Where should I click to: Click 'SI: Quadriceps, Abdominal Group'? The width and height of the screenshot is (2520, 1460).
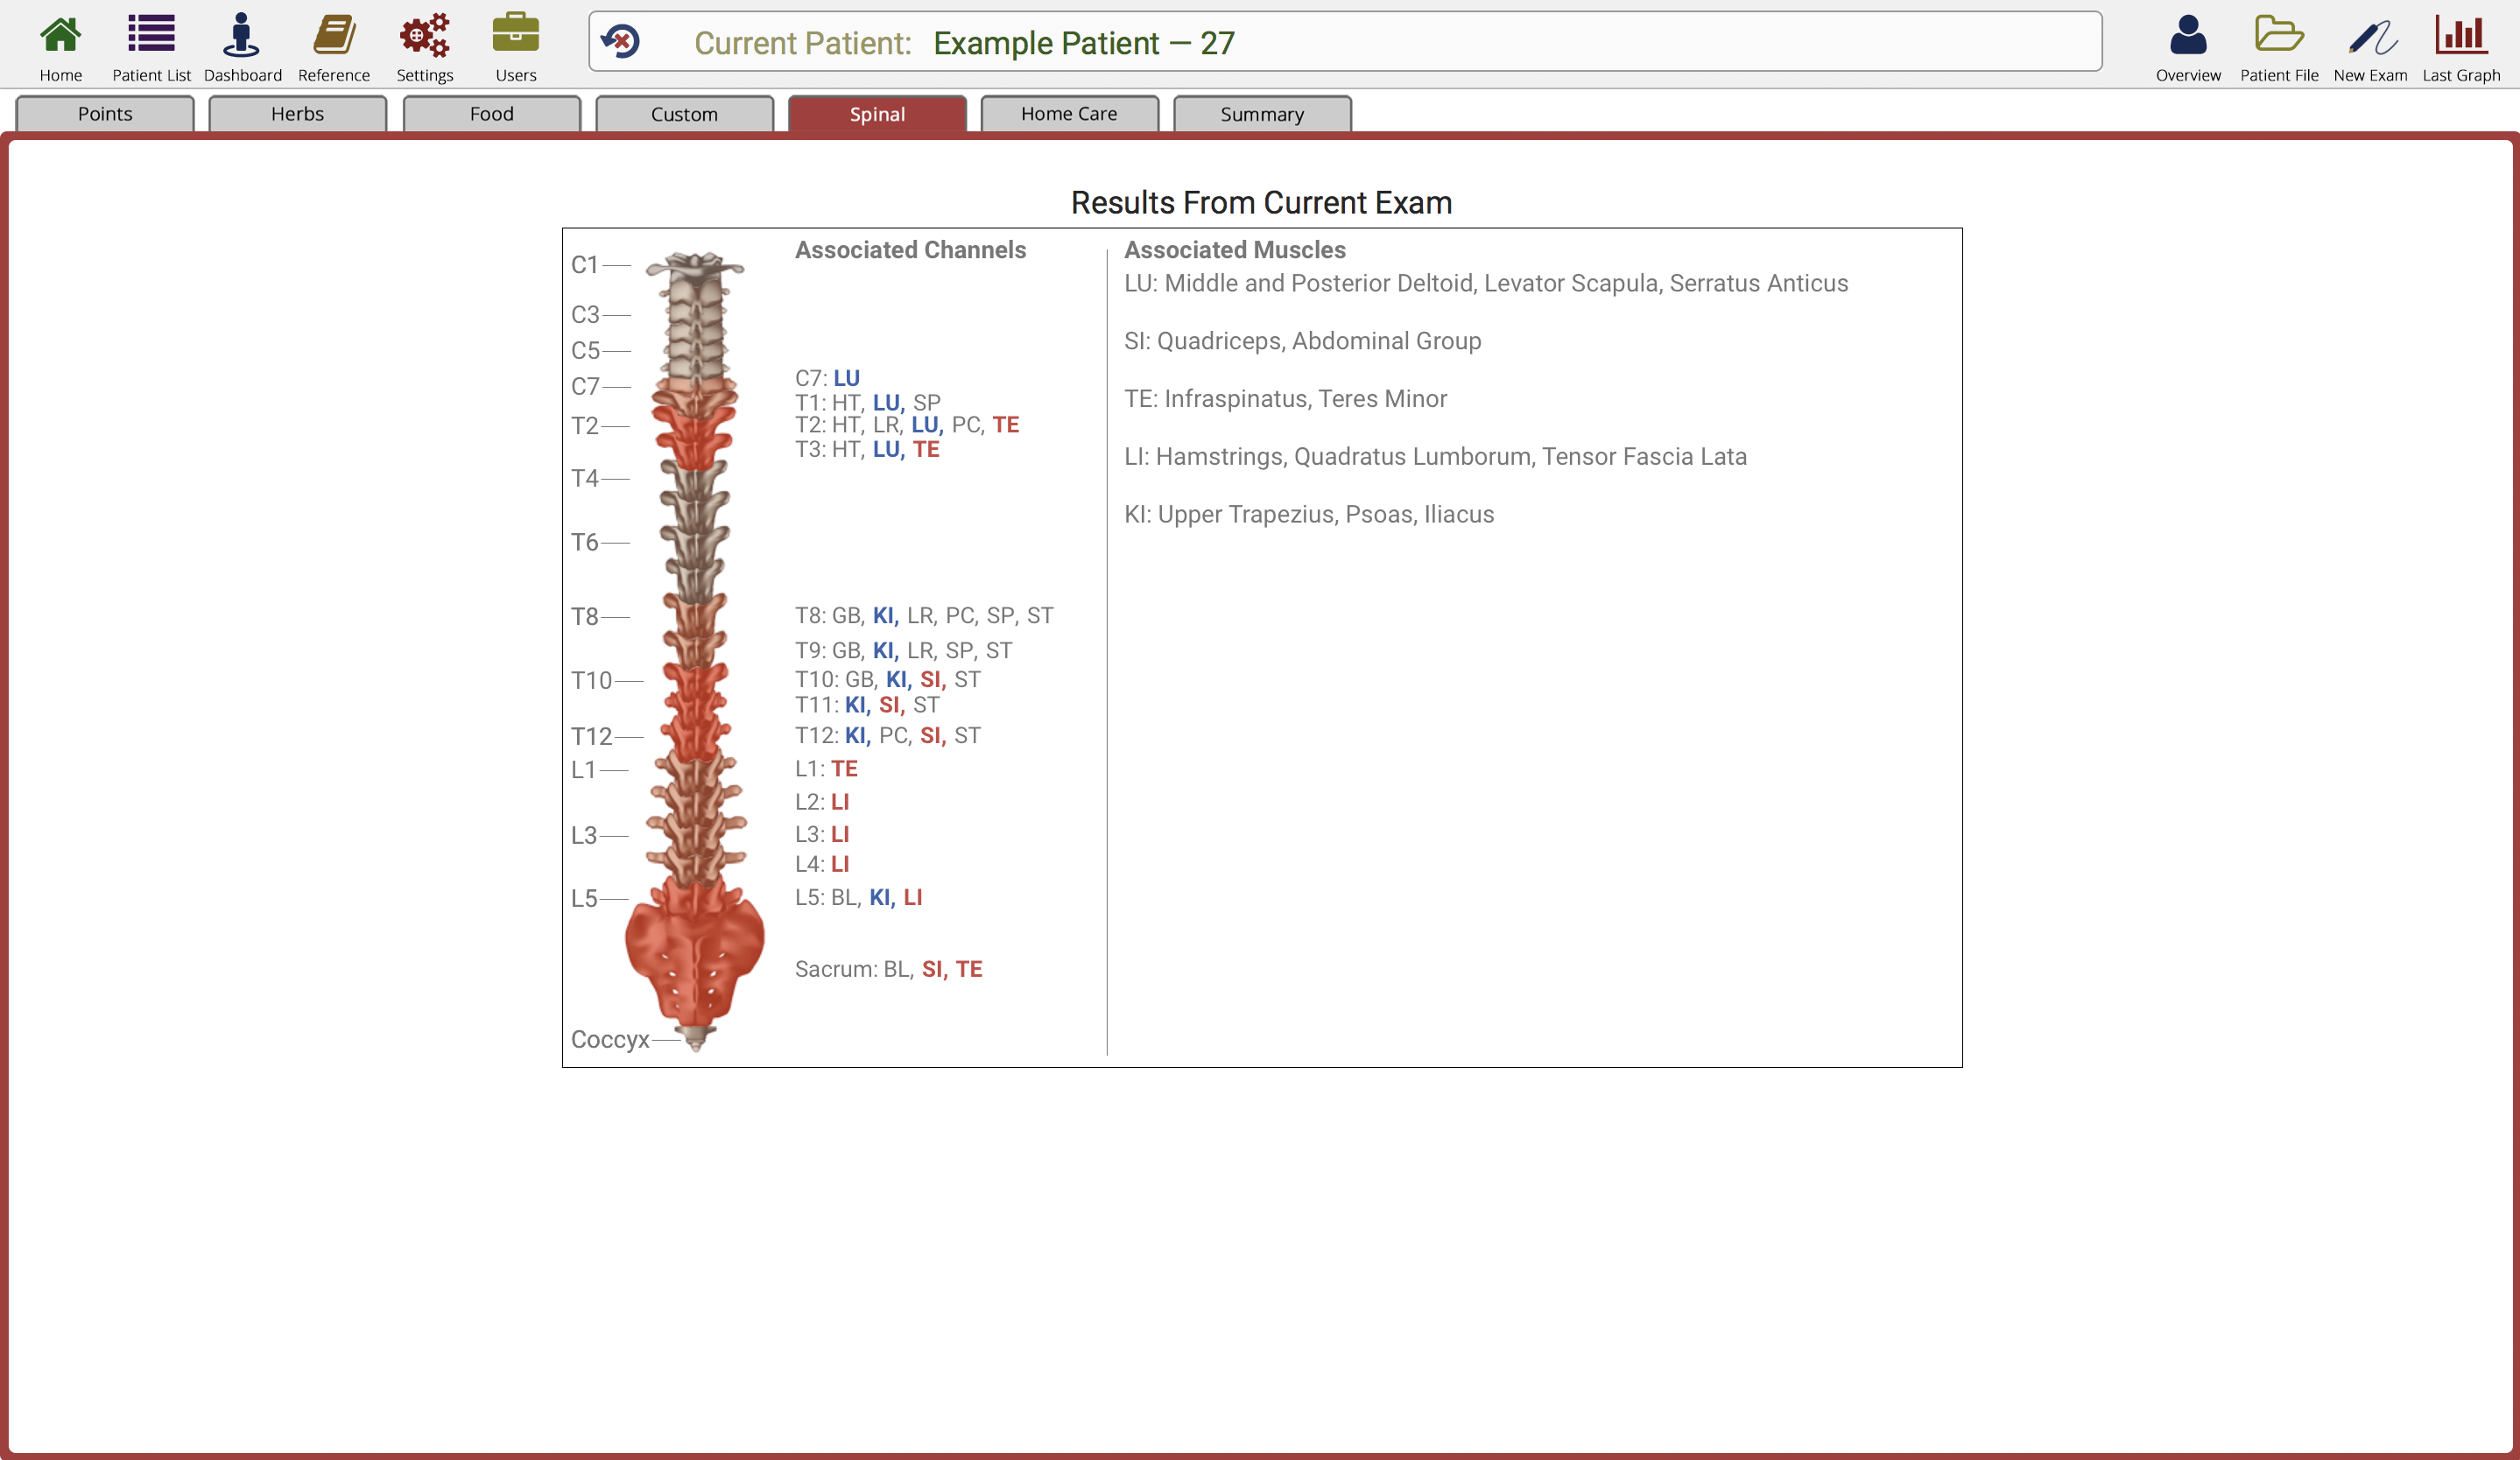pos(1302,341)
